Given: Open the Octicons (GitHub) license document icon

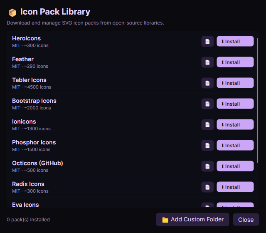Looking at the screenshot, I should point(207,166).
